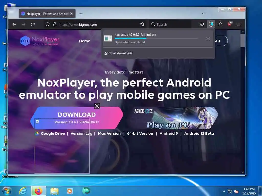
Task: Open the green globe taskbar app
Action: click(x=86, y=191)
